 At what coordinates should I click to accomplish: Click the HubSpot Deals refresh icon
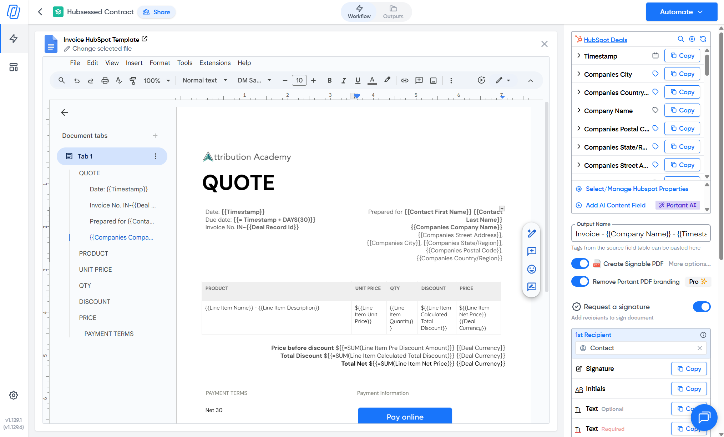[703, 39]
